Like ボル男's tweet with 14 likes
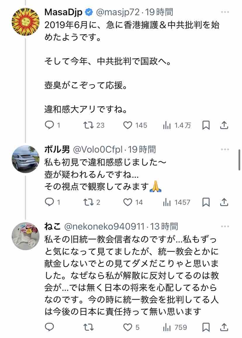The width and height of the screenshot is (242, 338). (128, 202)
